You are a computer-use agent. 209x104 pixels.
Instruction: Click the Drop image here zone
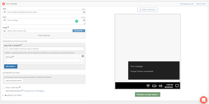tap(44, 36)
